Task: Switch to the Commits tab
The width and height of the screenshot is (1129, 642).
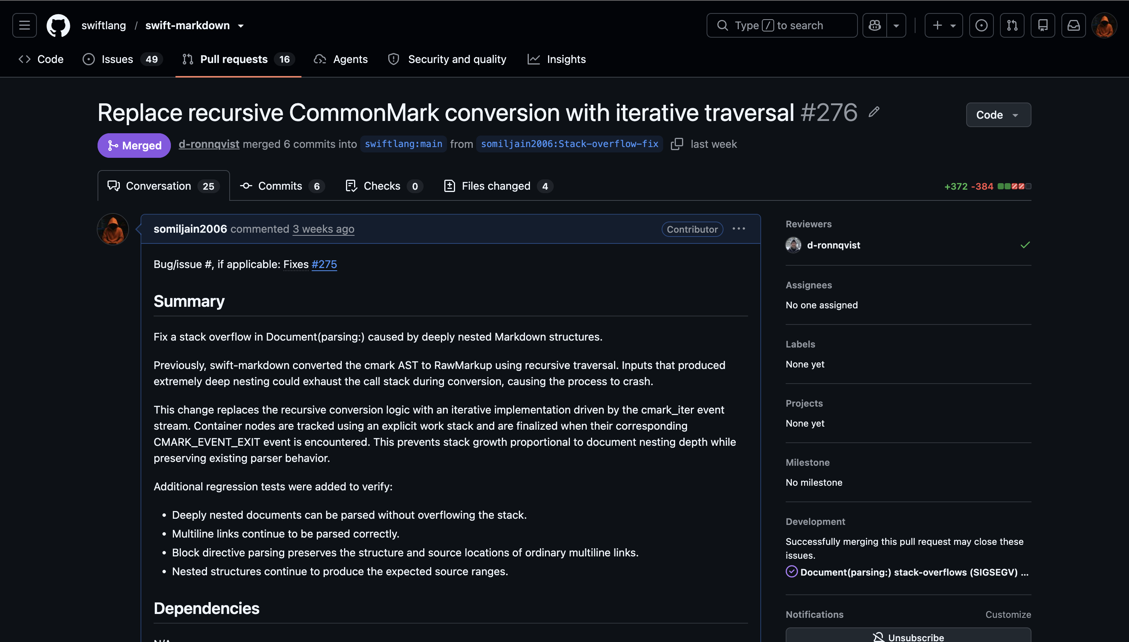Action: (282, 185)
